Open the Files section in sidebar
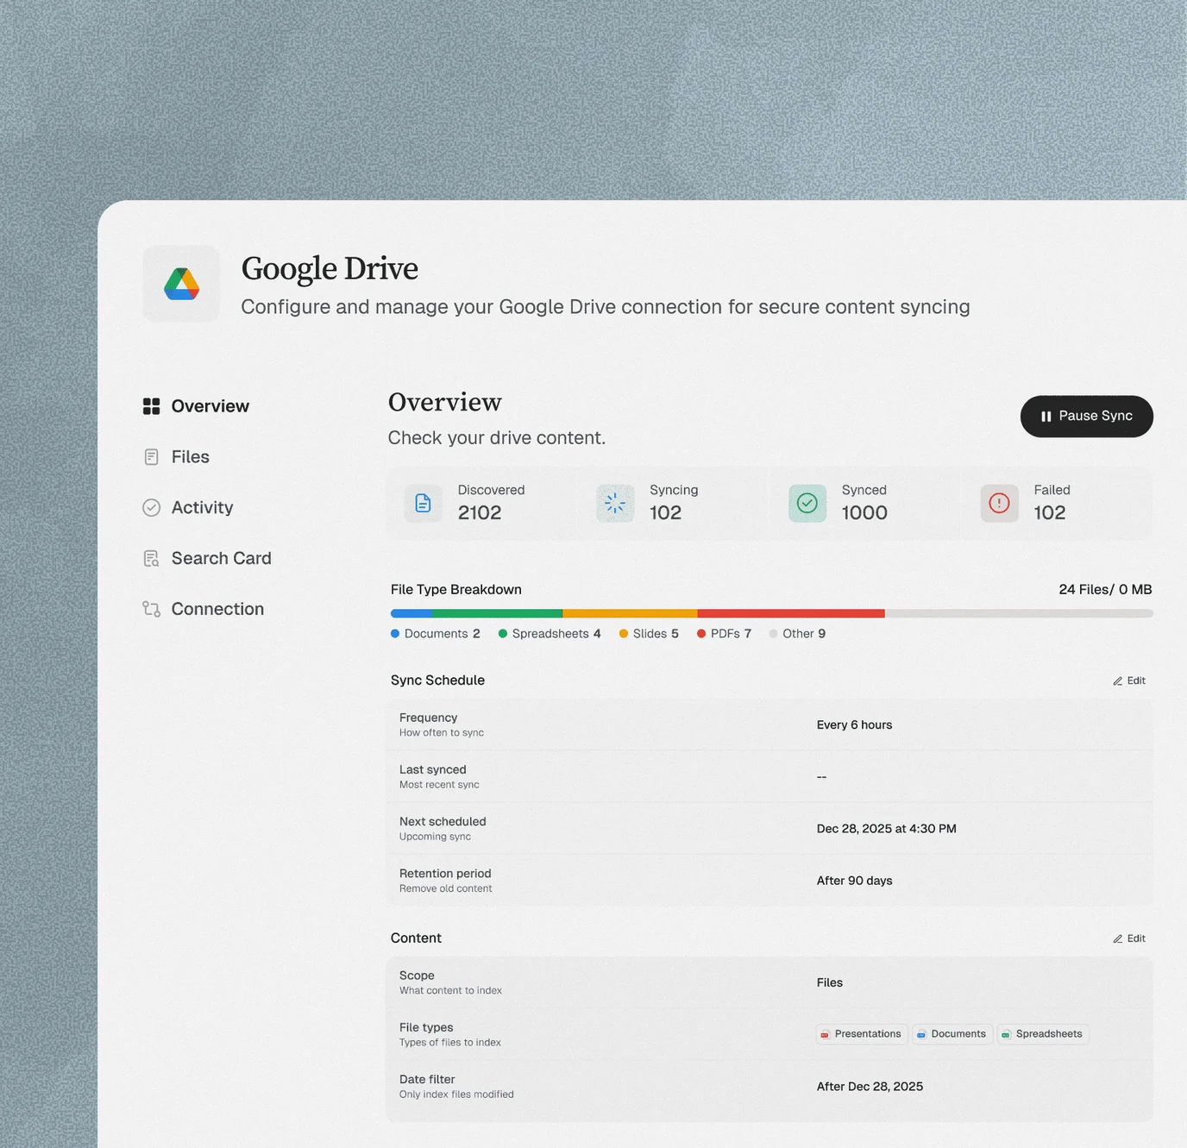This screenshot has width=1187, height=1148. click(x=176, y=457)
